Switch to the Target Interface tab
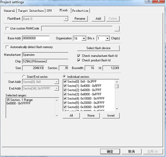166x157 pixels. tap(31, 11)
